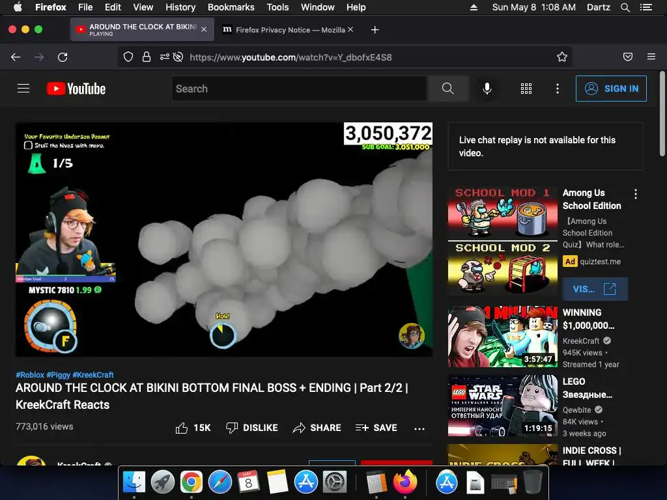Open the KreekCraft channel name in suggestions
Image resolution: width=667 pixels, height=500 pixels.
click(581, 340)
